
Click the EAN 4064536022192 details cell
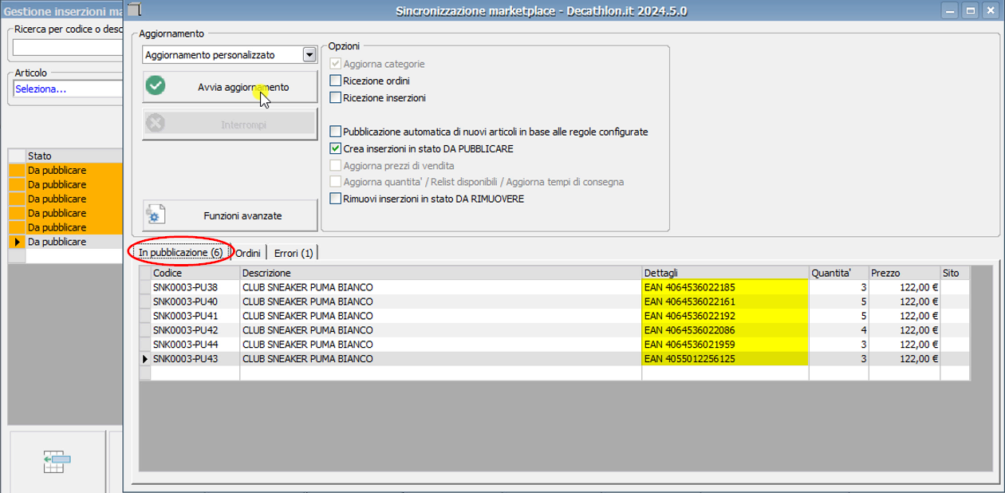726,316
